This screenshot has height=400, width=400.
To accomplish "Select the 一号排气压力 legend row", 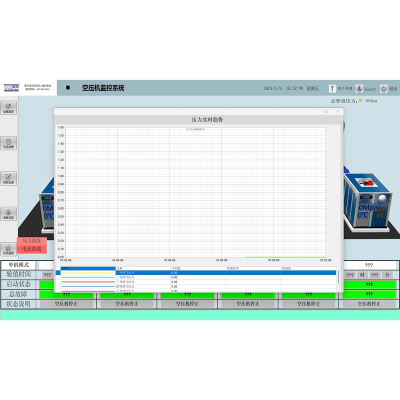I will (200, 272).
